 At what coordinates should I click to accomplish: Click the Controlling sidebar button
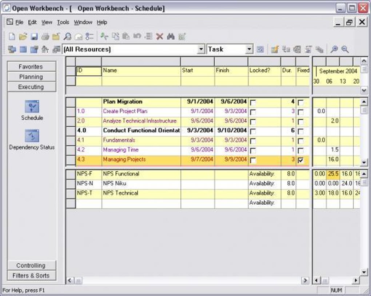32,265
